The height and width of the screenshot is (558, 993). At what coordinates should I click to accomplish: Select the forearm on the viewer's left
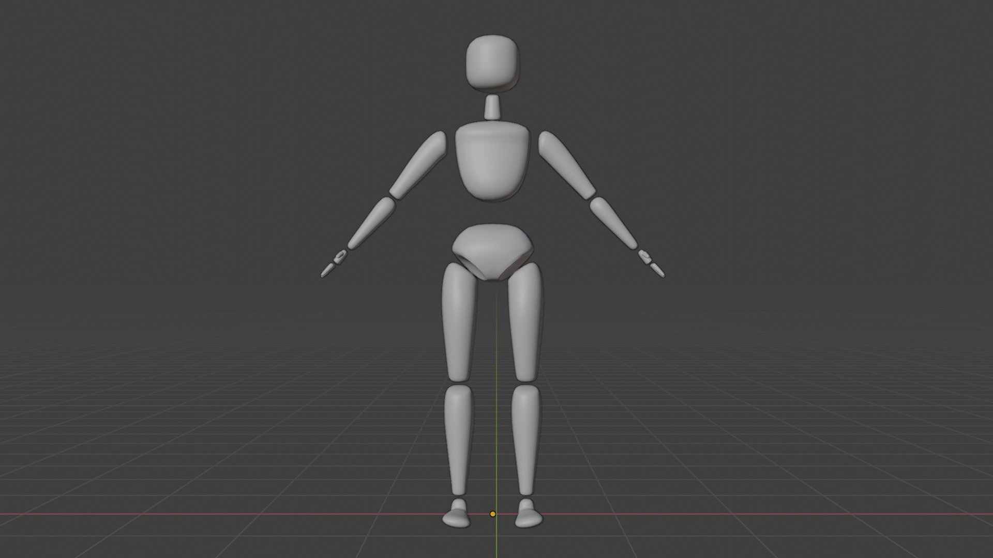tap(371, 223)
